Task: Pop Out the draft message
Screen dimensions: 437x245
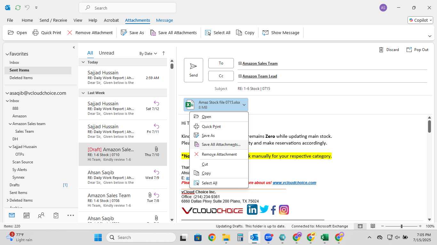Action: 417,50
